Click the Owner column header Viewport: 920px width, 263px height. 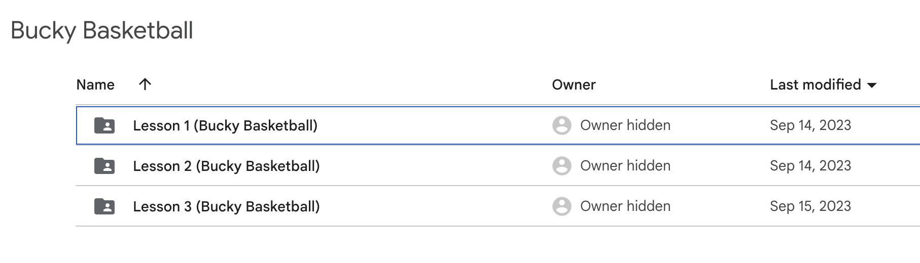[574, 85]
